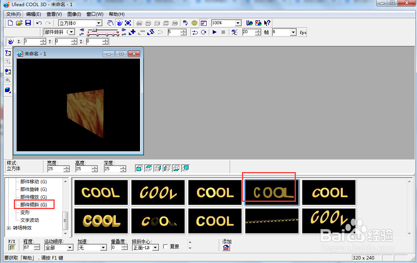Click the first COOL preset thumbnail
The image size is (417, 263).
(101, 193)
